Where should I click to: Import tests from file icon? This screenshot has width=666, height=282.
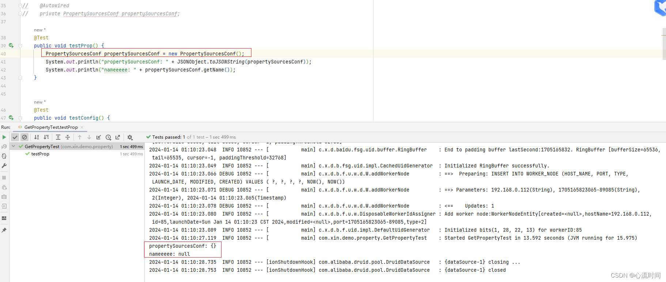[99, 137]
